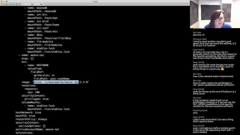Click the 'args: []' line
This screenshot has height=135, width=240.
27,58
